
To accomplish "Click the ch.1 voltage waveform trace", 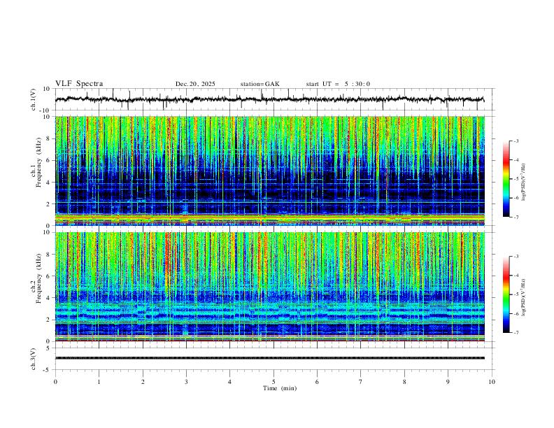I will 269,99.
